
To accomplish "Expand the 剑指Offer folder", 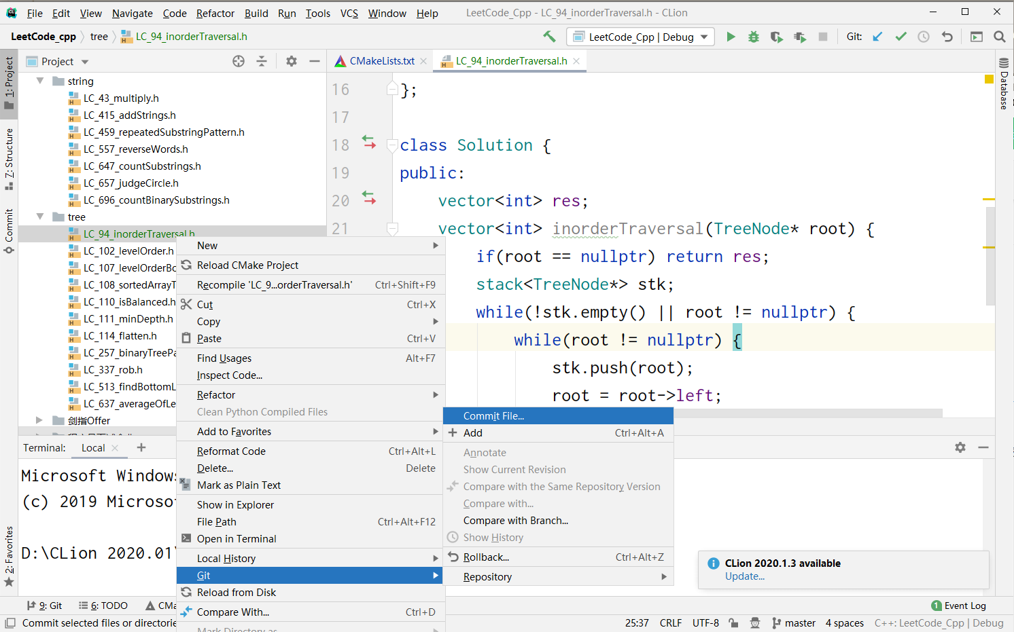I will [39, 420].
